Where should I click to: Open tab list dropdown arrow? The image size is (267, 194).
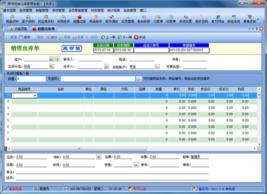257,29
